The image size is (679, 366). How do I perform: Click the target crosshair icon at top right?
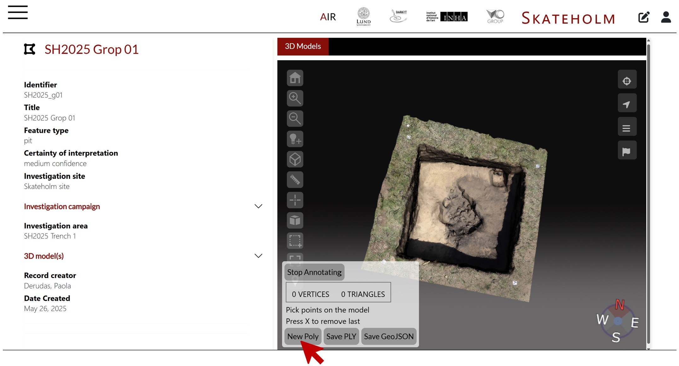(x=627, y=81)
